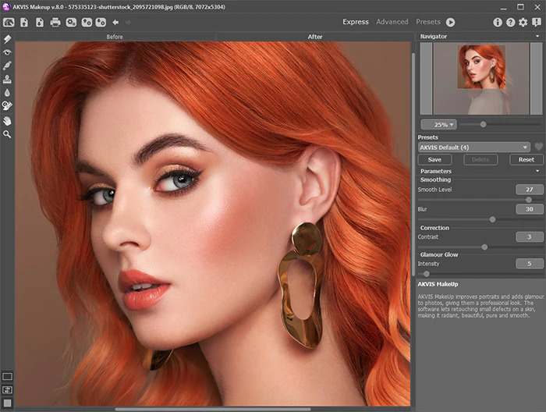Screen dimensions: 546x412
Task: Switch to Advanced mode
Action: pos(392,22)
